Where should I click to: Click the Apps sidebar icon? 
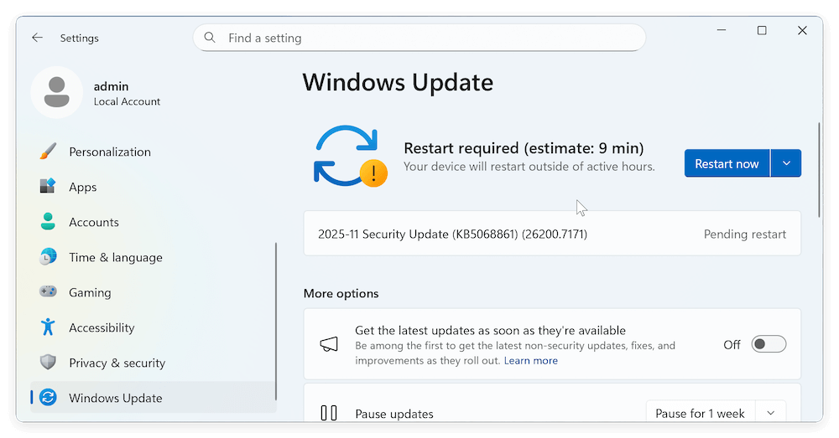tap(48, 187)
